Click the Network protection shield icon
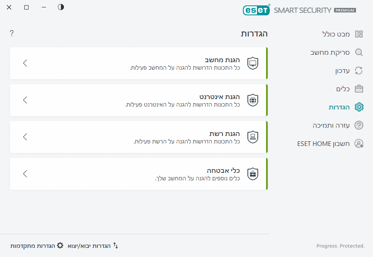 click(253, 137)
